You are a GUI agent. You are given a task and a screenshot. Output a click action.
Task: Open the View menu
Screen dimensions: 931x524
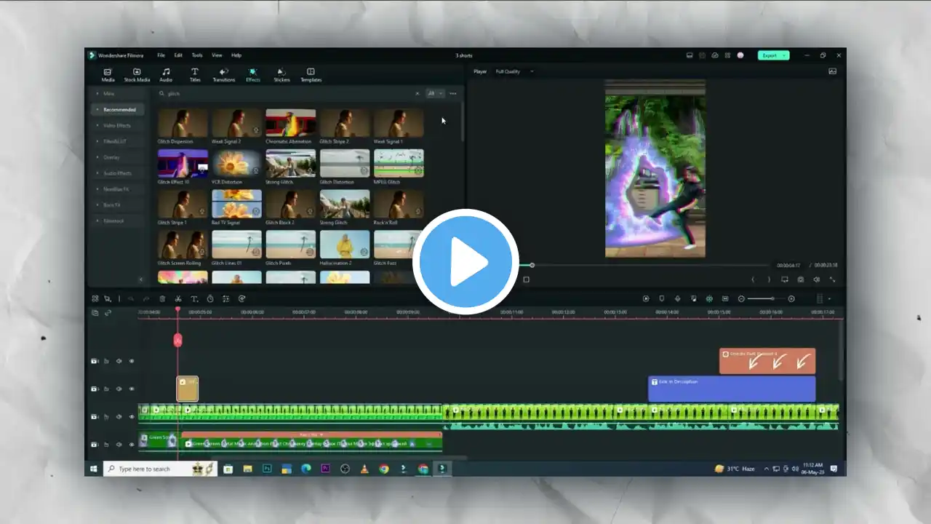click(x=217, y=55)
